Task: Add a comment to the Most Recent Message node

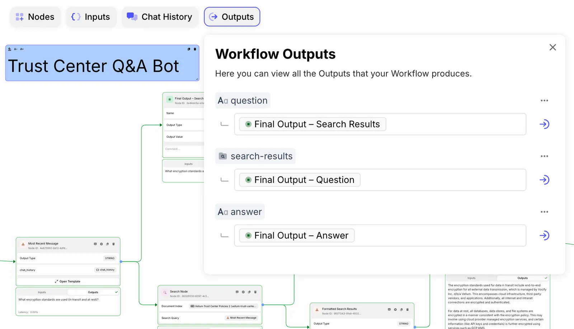Action: 95,244
